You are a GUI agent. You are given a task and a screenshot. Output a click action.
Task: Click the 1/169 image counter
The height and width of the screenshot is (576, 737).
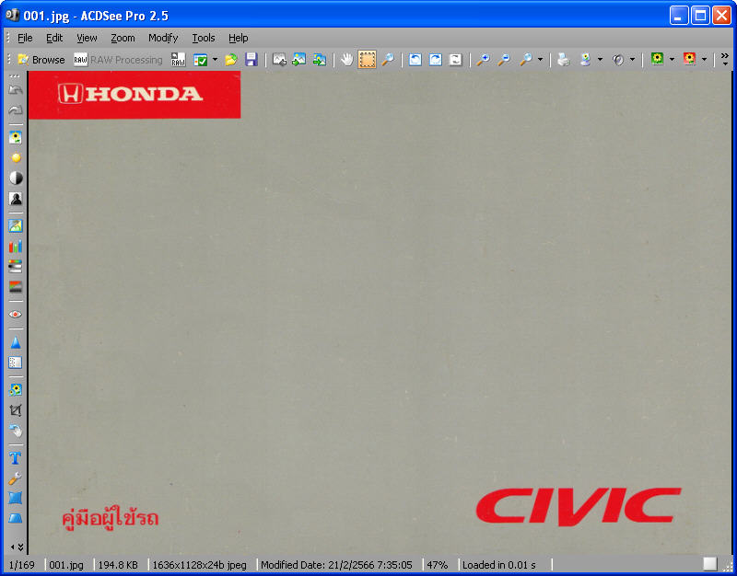click(x=21, y=565)
